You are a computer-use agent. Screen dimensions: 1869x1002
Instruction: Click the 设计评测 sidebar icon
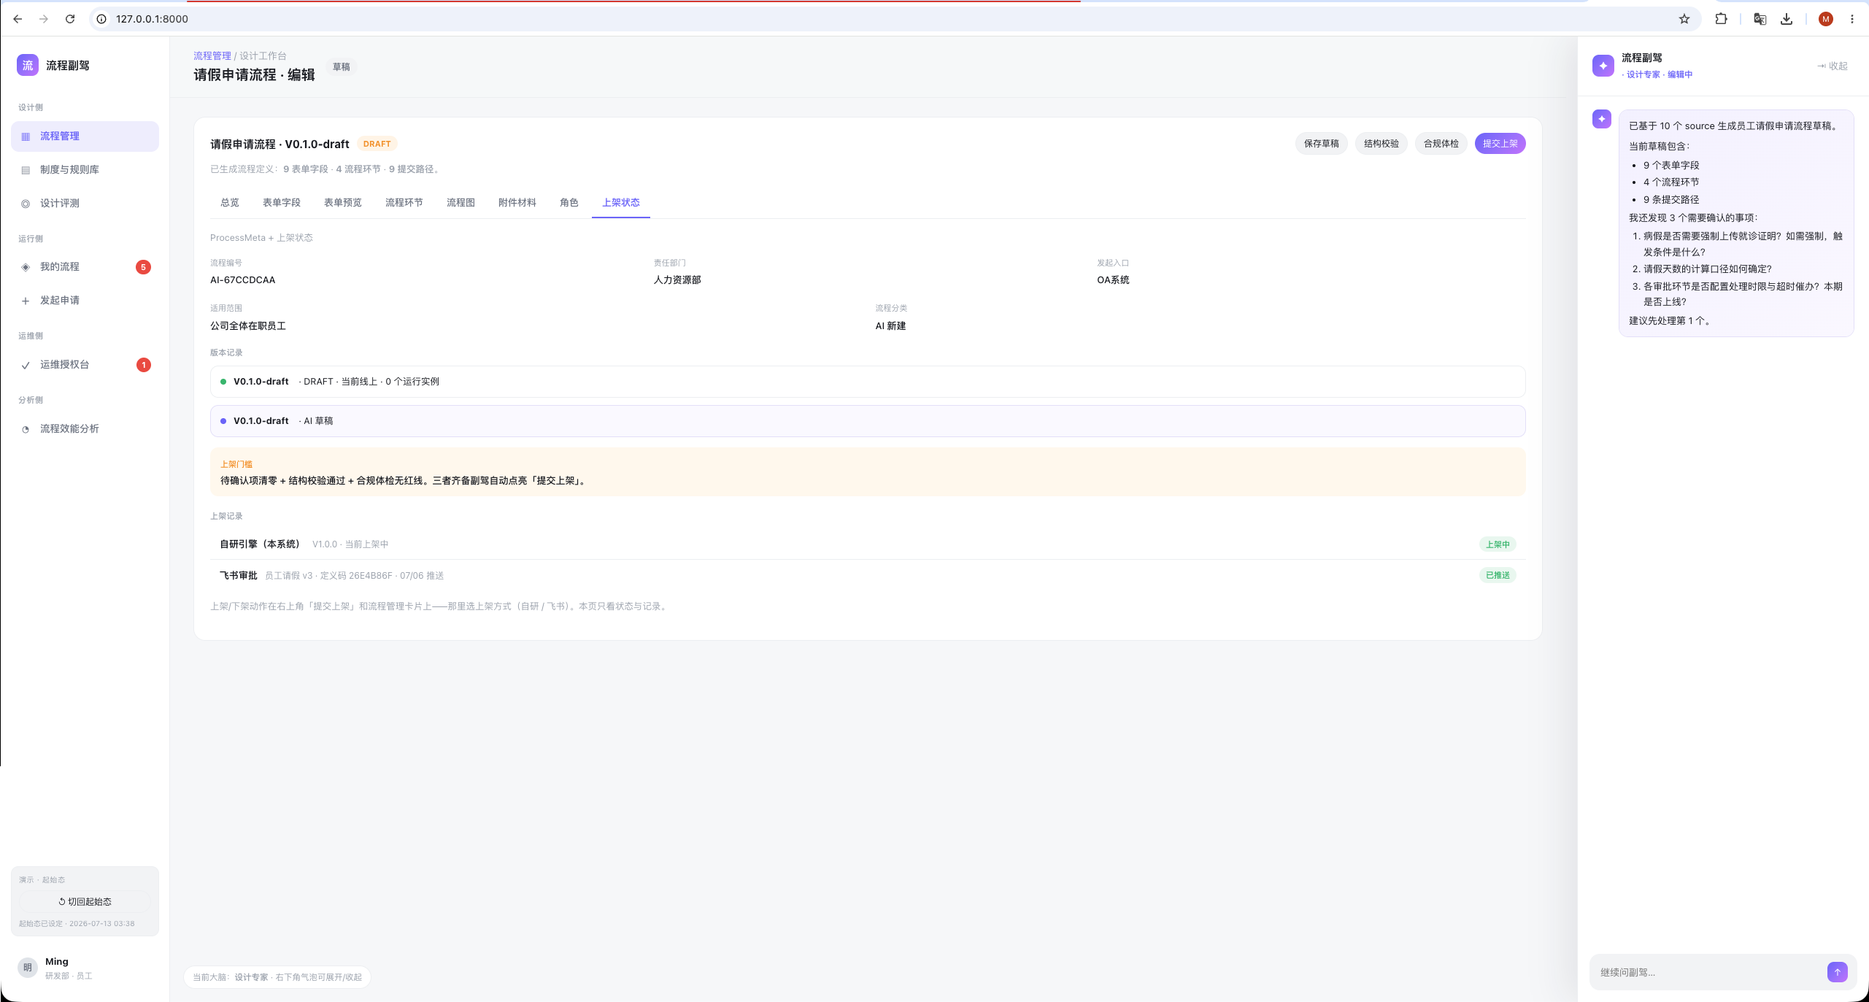coord(26,204)
